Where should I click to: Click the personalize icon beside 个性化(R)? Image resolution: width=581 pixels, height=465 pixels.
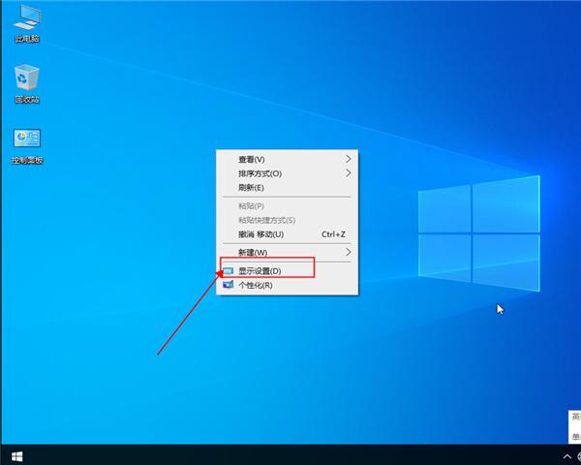[x=228, y=285]
